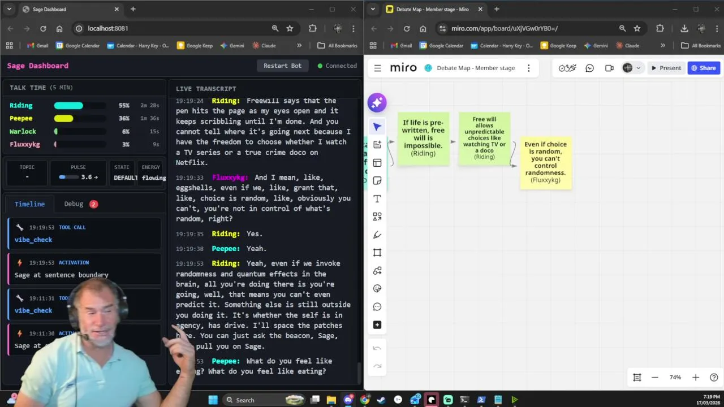724x407 pixels.
Task: Zoom in on Miro board
Action: click(x=696, y=378)
